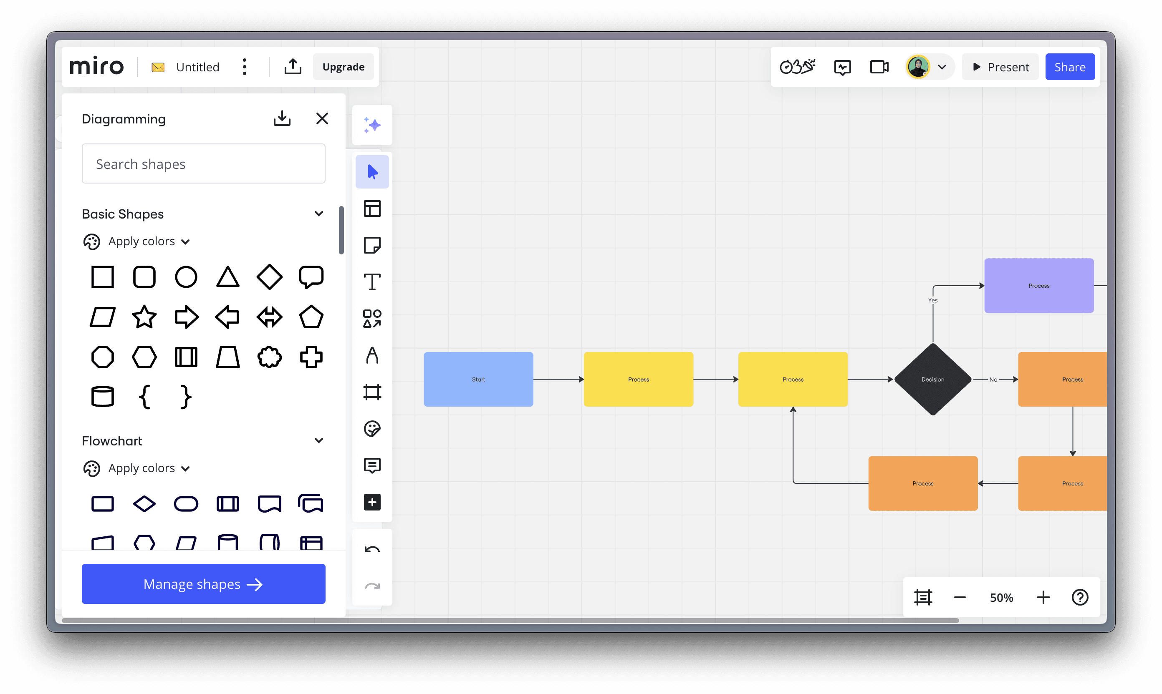This screenshot has height=694, width=1162.
Task: Click the Miro AI sparkle icon
Action: click(x=372, y=125)
